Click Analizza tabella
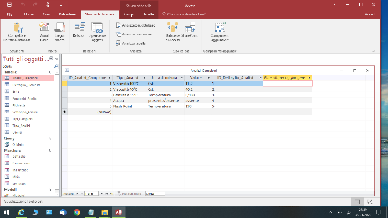The image size is (388, 218). coord(131,44)
